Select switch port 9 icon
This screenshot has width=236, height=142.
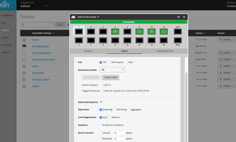coord(127,32)
